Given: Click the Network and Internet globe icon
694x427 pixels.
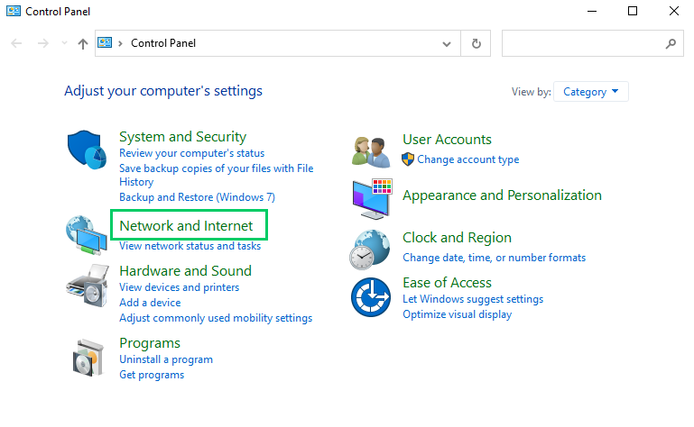Looking at the screenshot, I should point(87,235).
